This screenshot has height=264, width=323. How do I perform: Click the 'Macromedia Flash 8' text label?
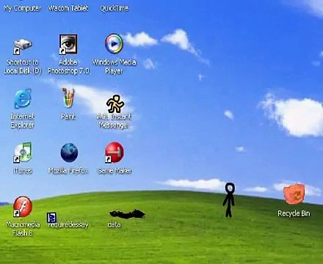pyautogui.click(x=23, y=229)
